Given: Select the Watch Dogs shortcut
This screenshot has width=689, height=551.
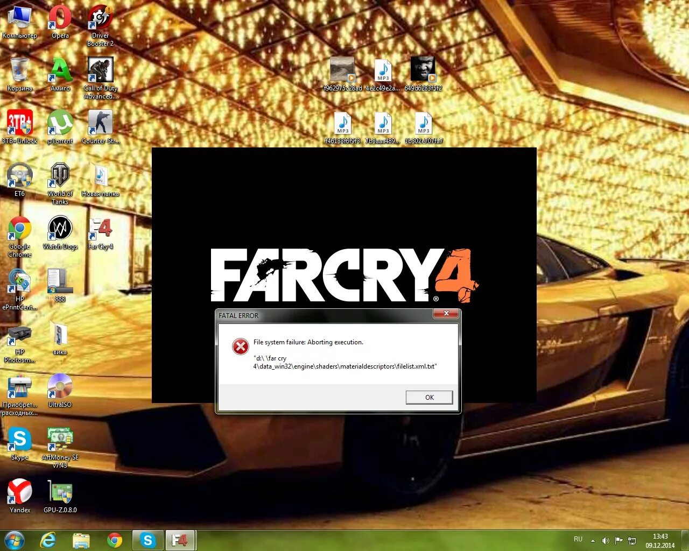Looking at the screenshot, I should coord(60,232).
